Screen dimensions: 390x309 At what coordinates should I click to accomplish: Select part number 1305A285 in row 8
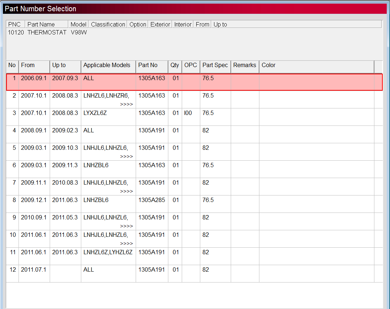click(151, 200)
